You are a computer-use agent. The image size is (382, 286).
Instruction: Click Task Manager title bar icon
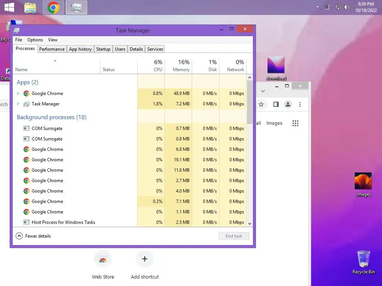(16, 31)
